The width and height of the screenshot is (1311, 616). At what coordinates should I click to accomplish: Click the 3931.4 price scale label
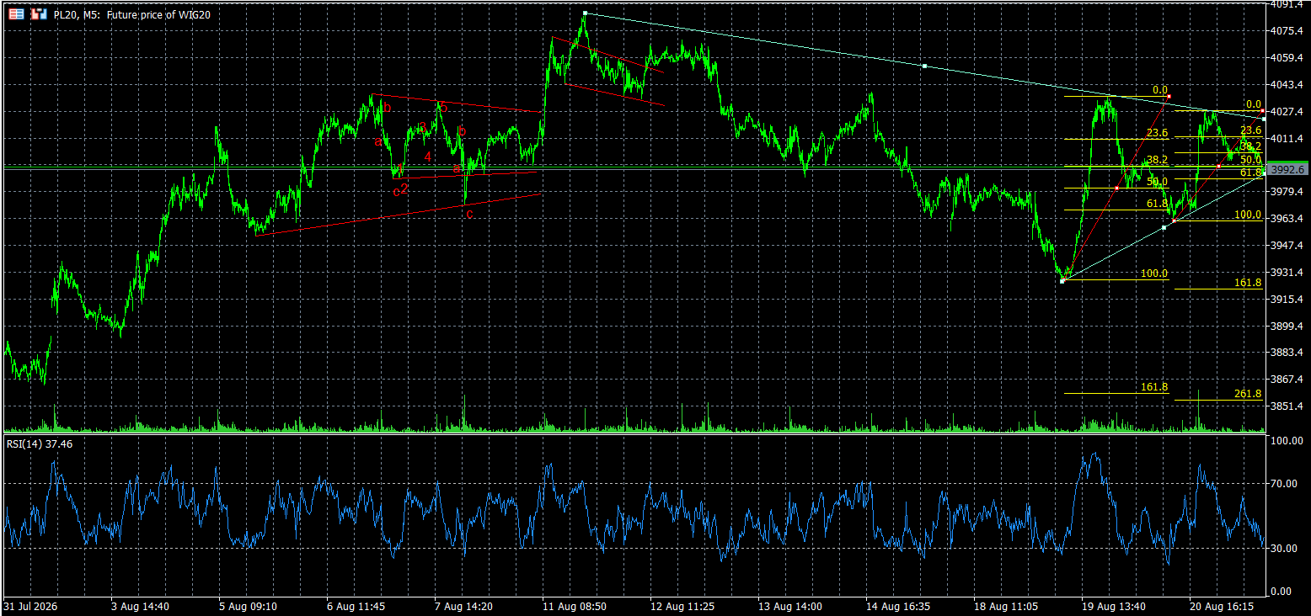point(1286,273)
